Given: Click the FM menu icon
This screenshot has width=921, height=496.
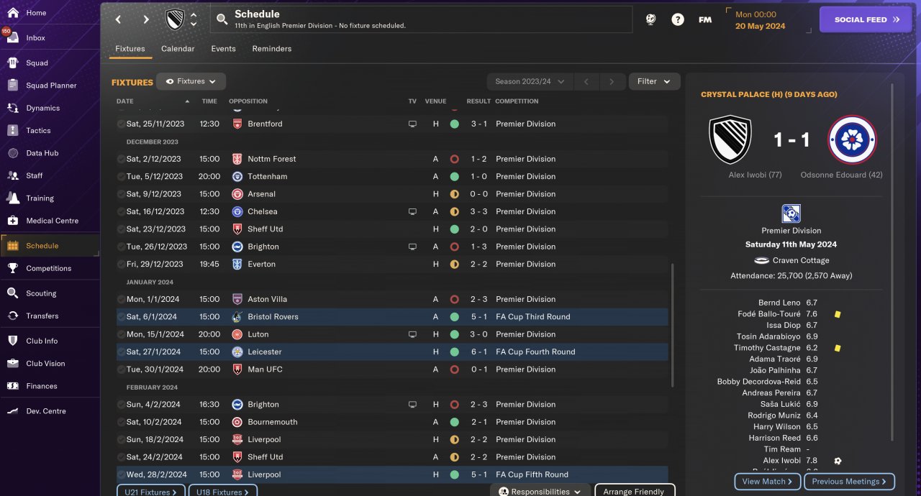Looking at the screenshot, I should [705, 20].
